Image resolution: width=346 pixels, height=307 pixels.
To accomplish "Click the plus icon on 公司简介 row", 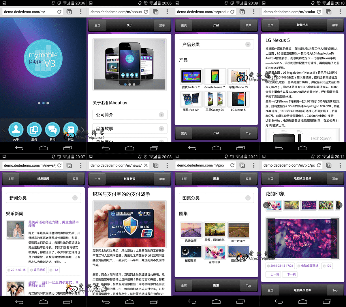I will (x=161, y=115).
